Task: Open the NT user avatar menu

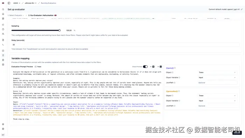Action: pyautogui.click(x=3, y=135)
